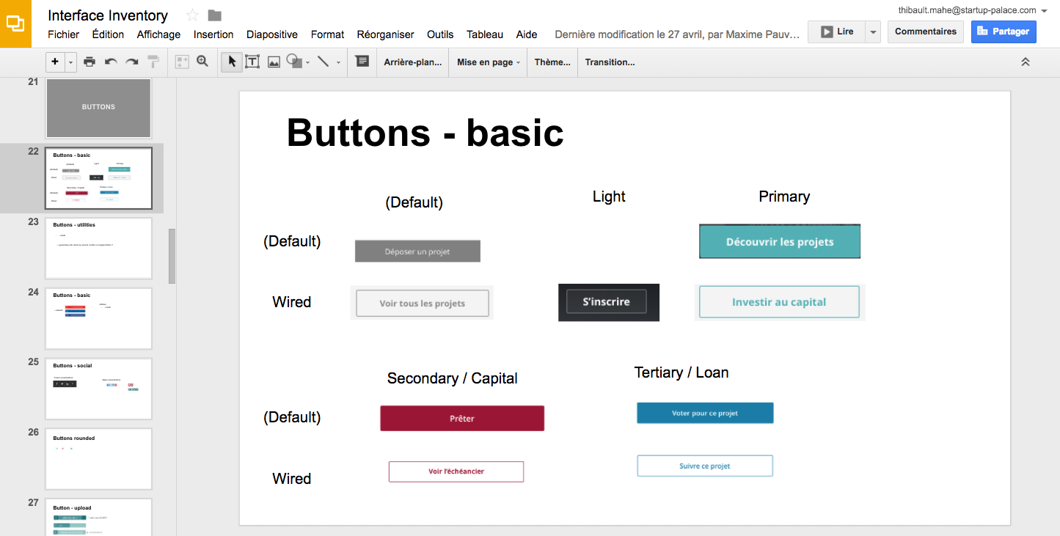
Task: Click the blue Partager button
Action: point(1004,32)
